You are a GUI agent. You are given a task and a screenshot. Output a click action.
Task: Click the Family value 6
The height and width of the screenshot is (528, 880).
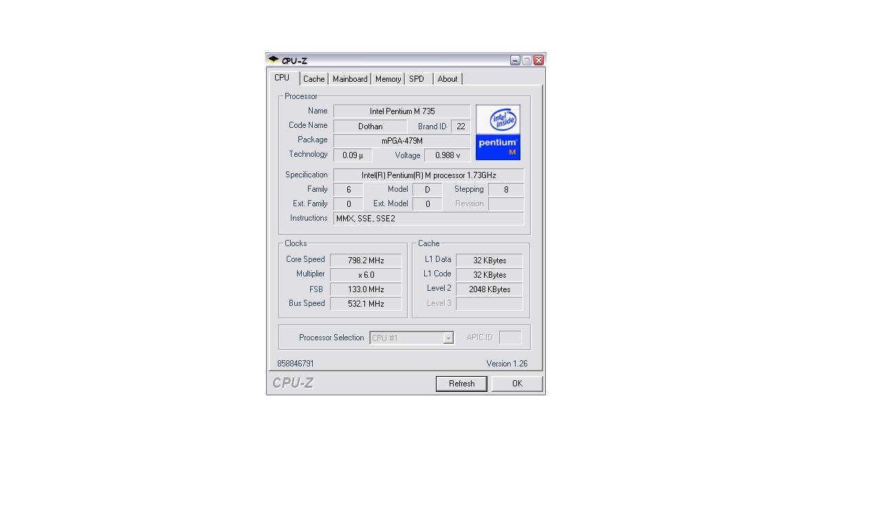(349, 190)
